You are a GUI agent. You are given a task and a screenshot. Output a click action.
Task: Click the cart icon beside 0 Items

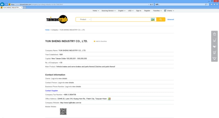coord(165,11)
